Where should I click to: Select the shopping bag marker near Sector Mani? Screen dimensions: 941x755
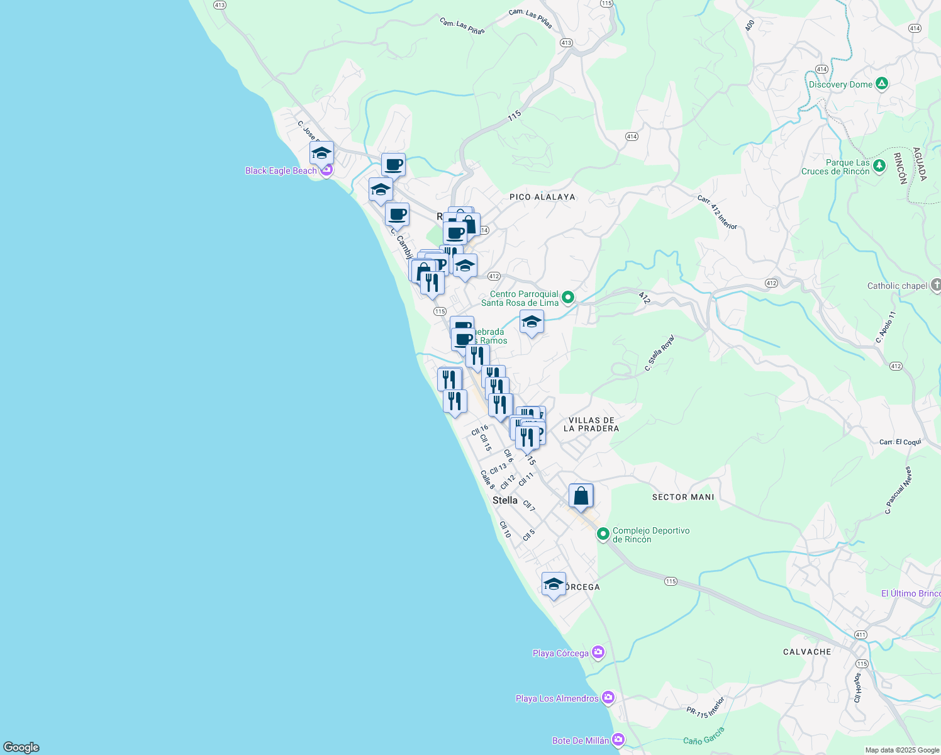[581, 496]
